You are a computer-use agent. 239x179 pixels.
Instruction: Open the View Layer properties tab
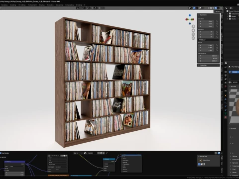226,79
